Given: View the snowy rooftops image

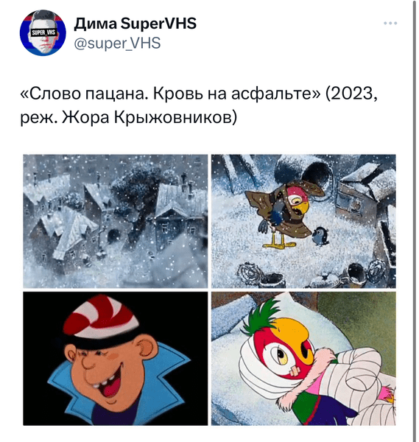Looking at the screenshot, I should click(116, 221).
